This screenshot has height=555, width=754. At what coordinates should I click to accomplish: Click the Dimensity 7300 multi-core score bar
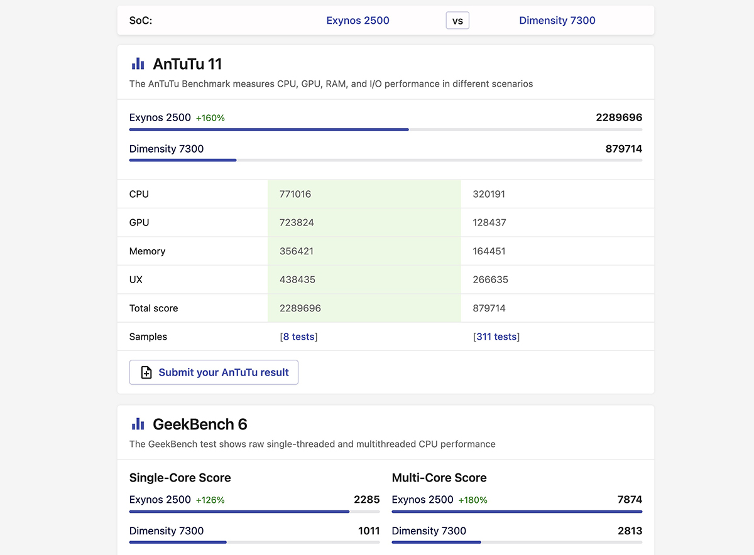pos(517,542)
